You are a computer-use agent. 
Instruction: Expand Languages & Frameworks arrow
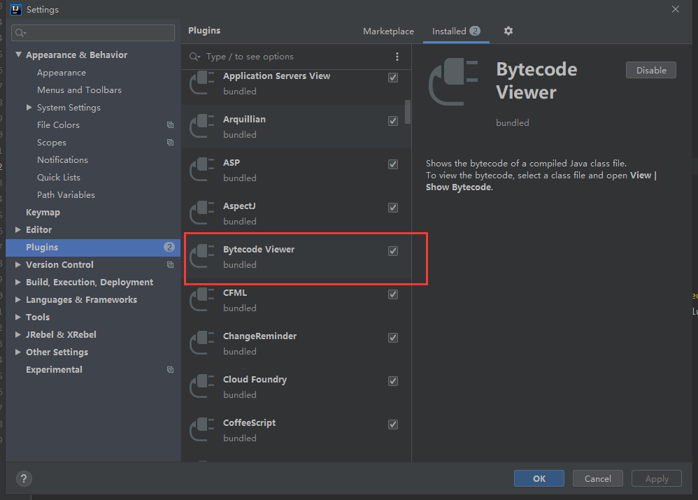18,299
